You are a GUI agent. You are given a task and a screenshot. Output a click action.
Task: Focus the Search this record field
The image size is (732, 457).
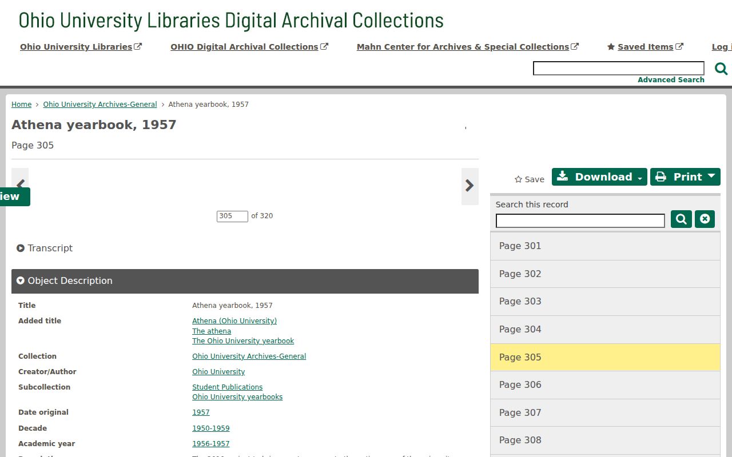tap(580, 221)
